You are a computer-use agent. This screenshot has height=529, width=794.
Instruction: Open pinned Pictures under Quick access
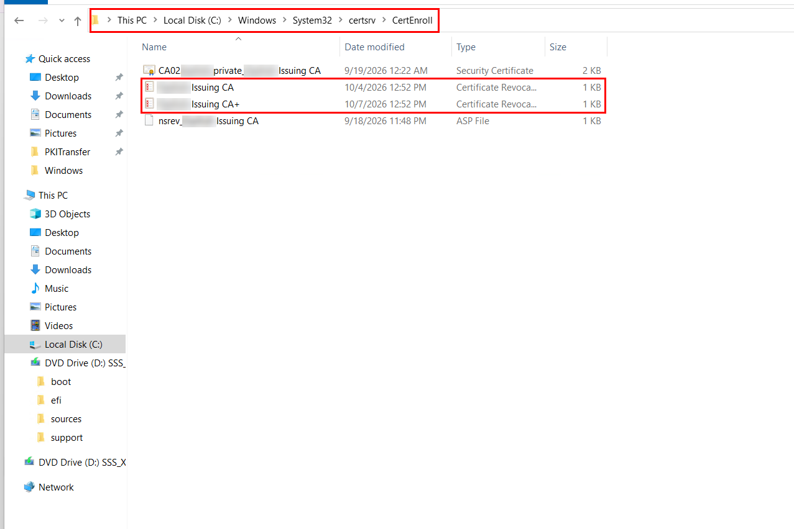click(x=60, y=133)
